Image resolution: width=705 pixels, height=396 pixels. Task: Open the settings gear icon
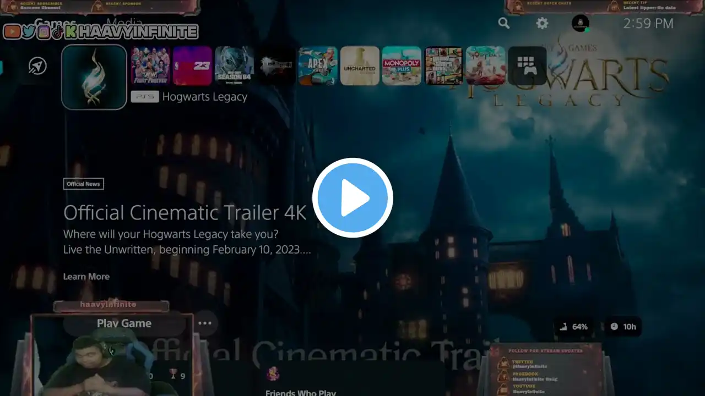(543, 23)
